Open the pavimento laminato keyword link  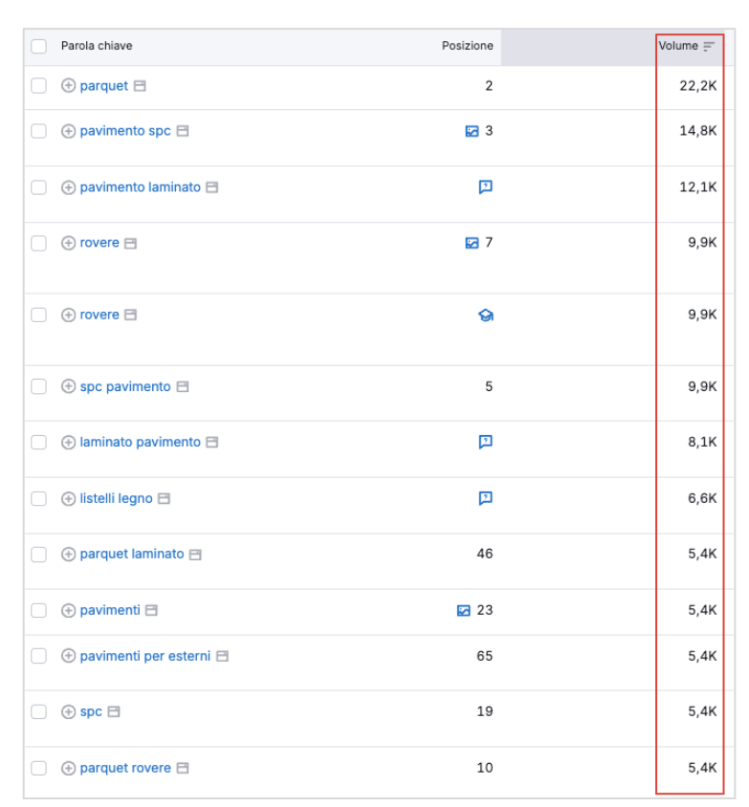pos(140,187)
